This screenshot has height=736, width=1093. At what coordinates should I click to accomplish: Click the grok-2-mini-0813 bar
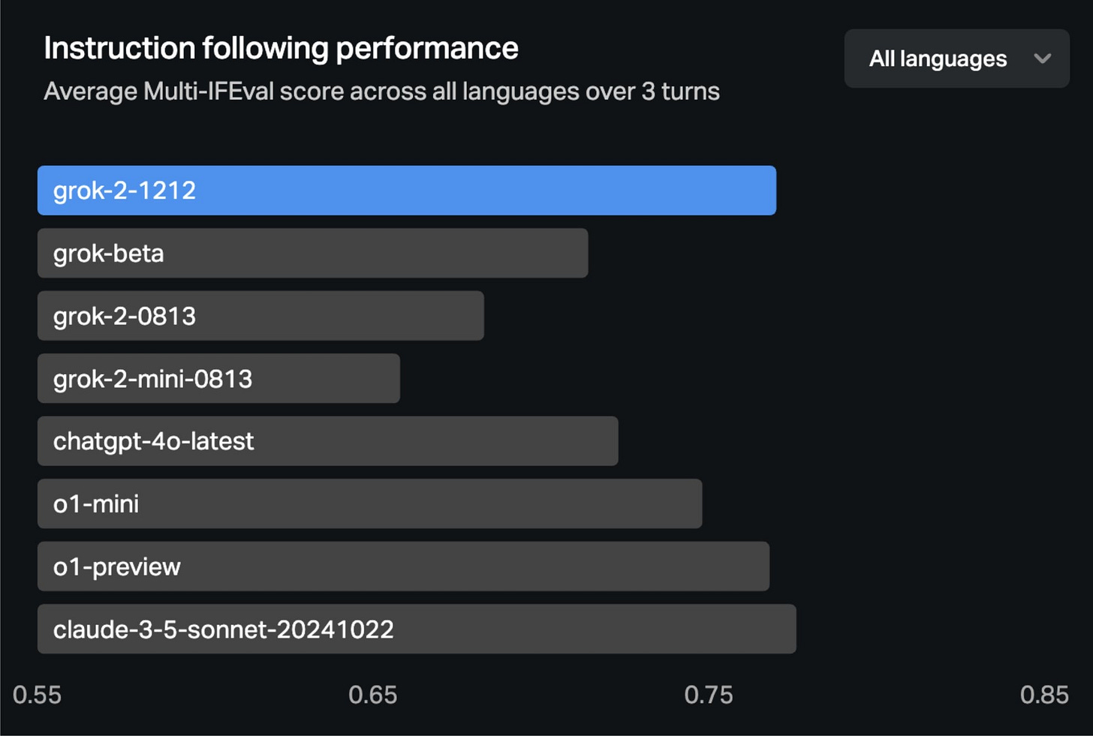click(x=218, y=378)
